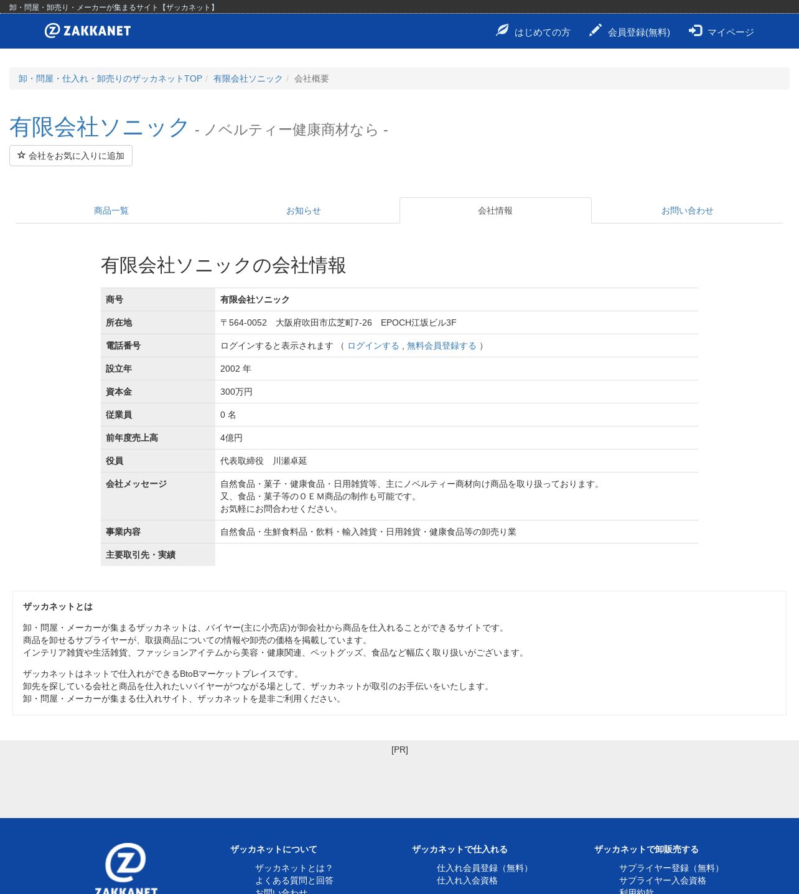Click the ZAKKANET footer logo
The height and width of the screenshot is (894, 799).
pos(126,868)
